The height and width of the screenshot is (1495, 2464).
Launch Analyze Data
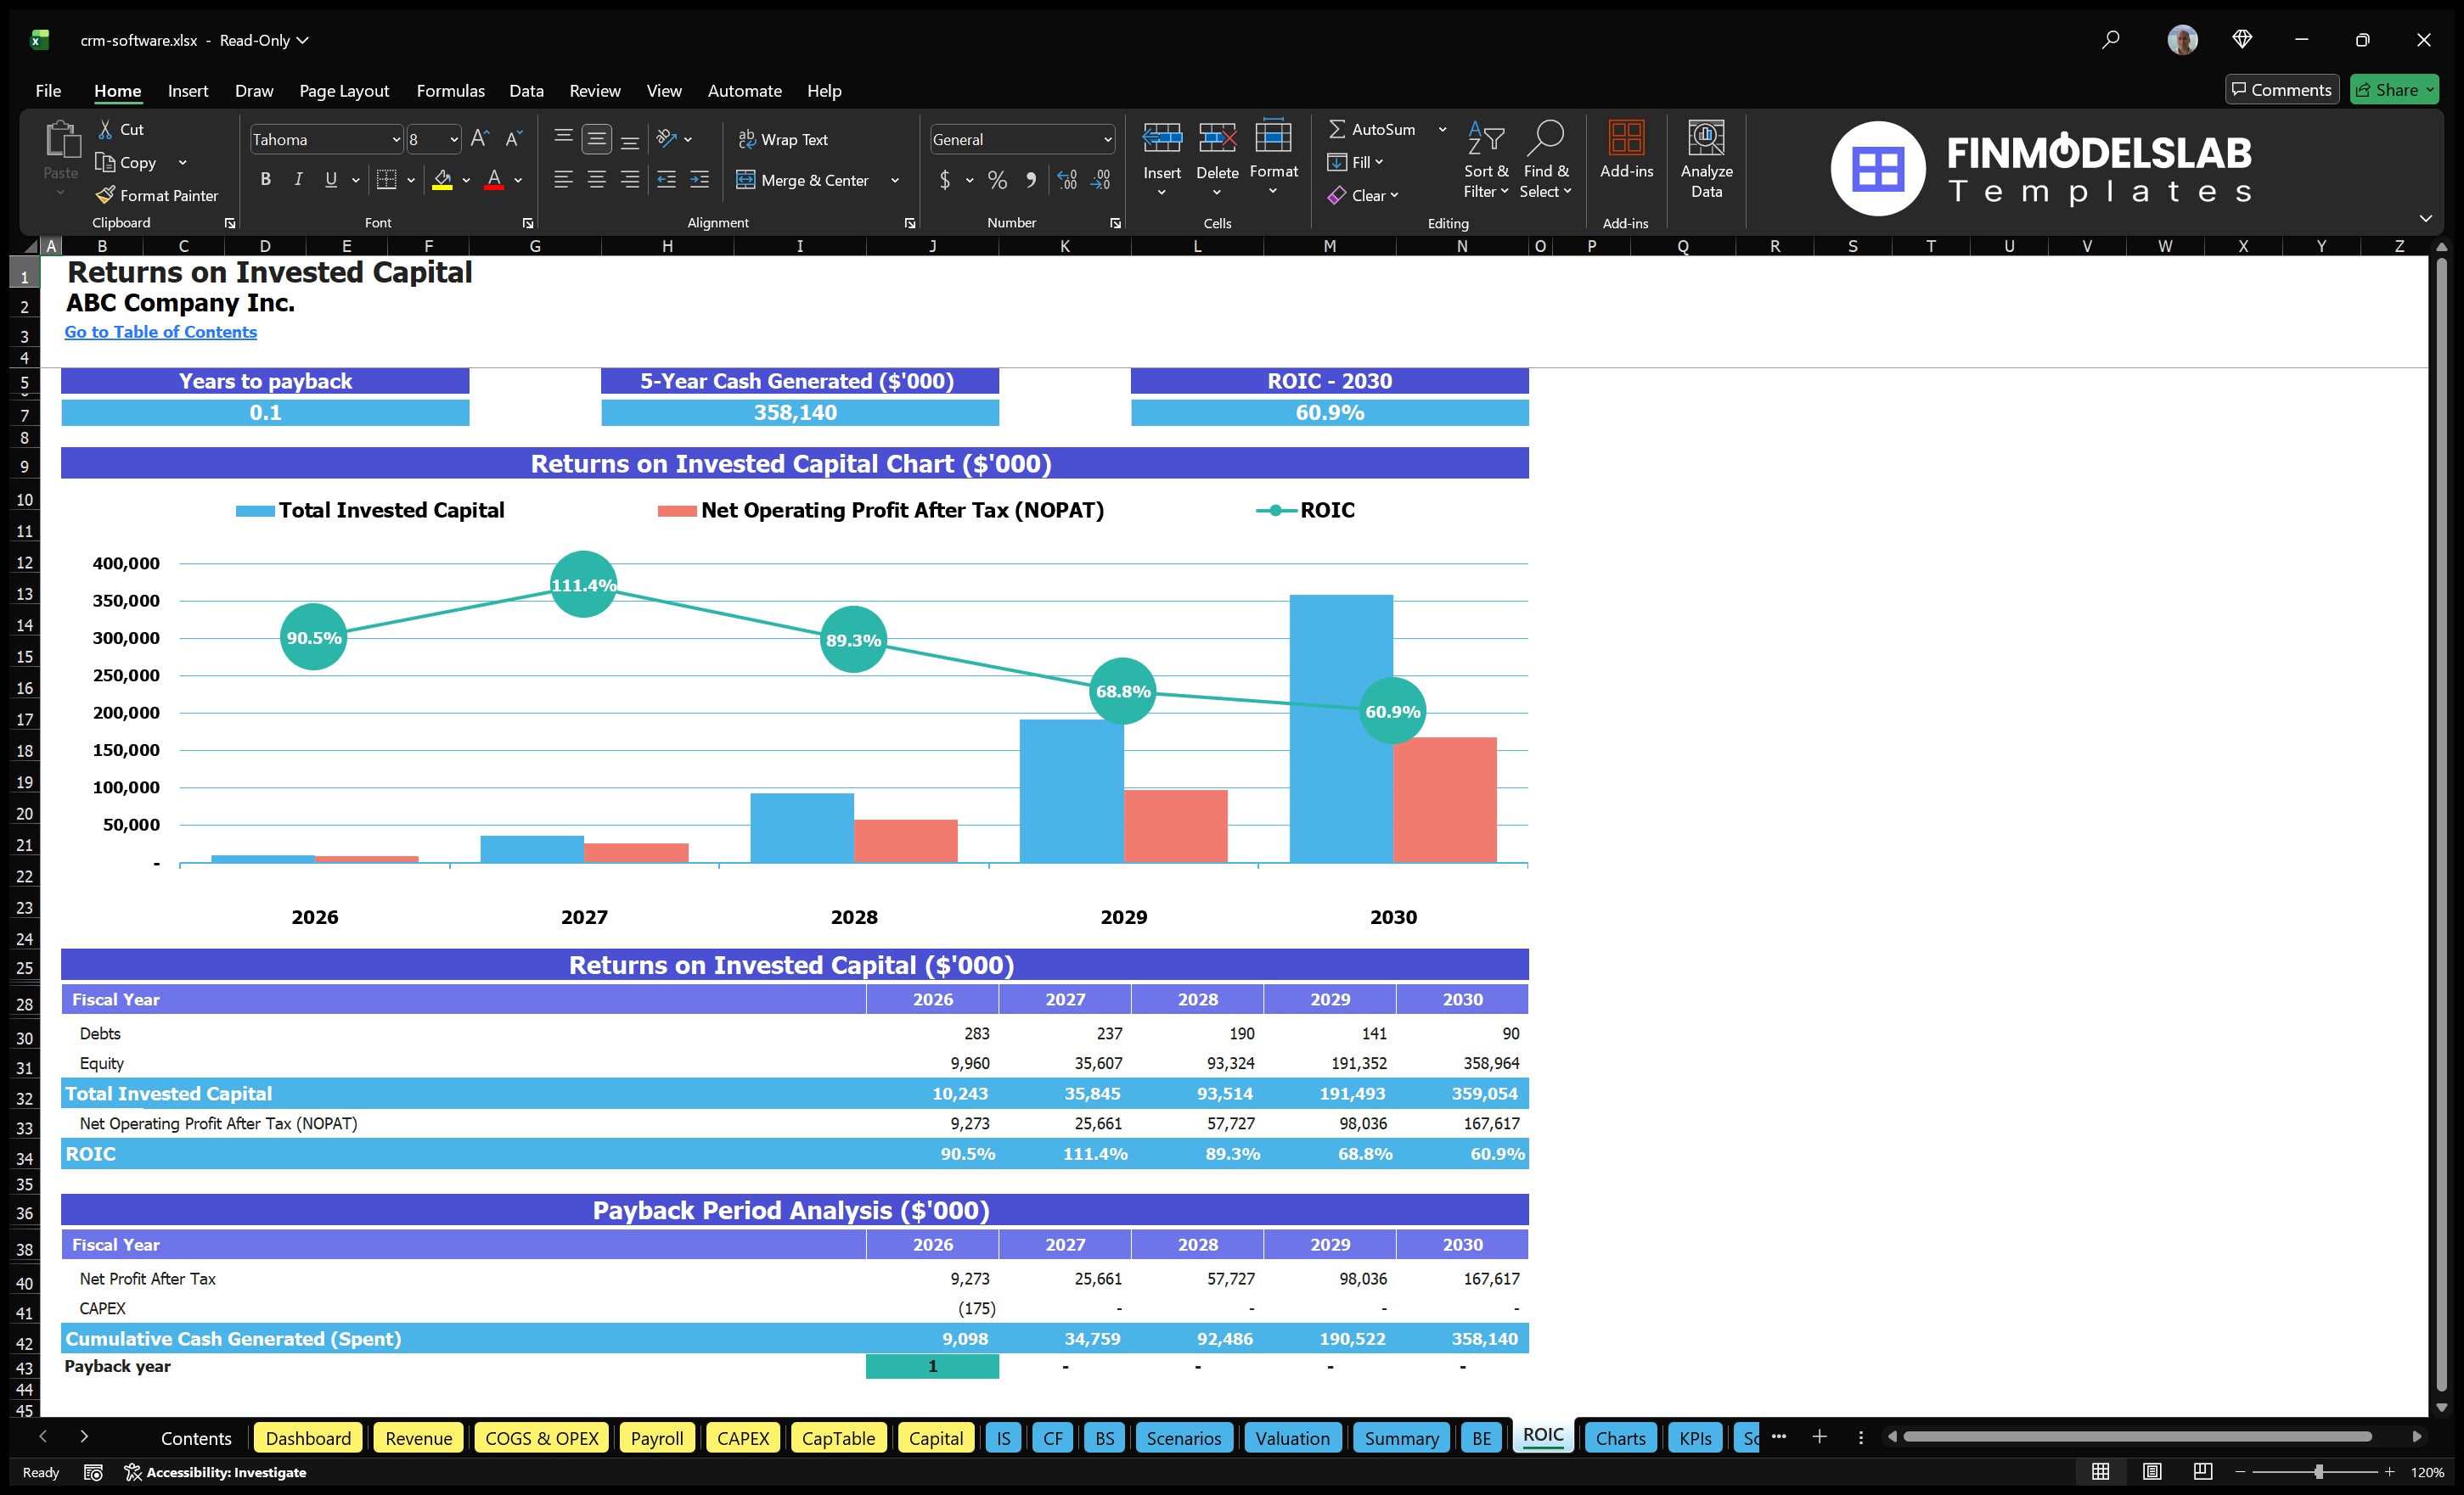click(x=1707, y=158)
